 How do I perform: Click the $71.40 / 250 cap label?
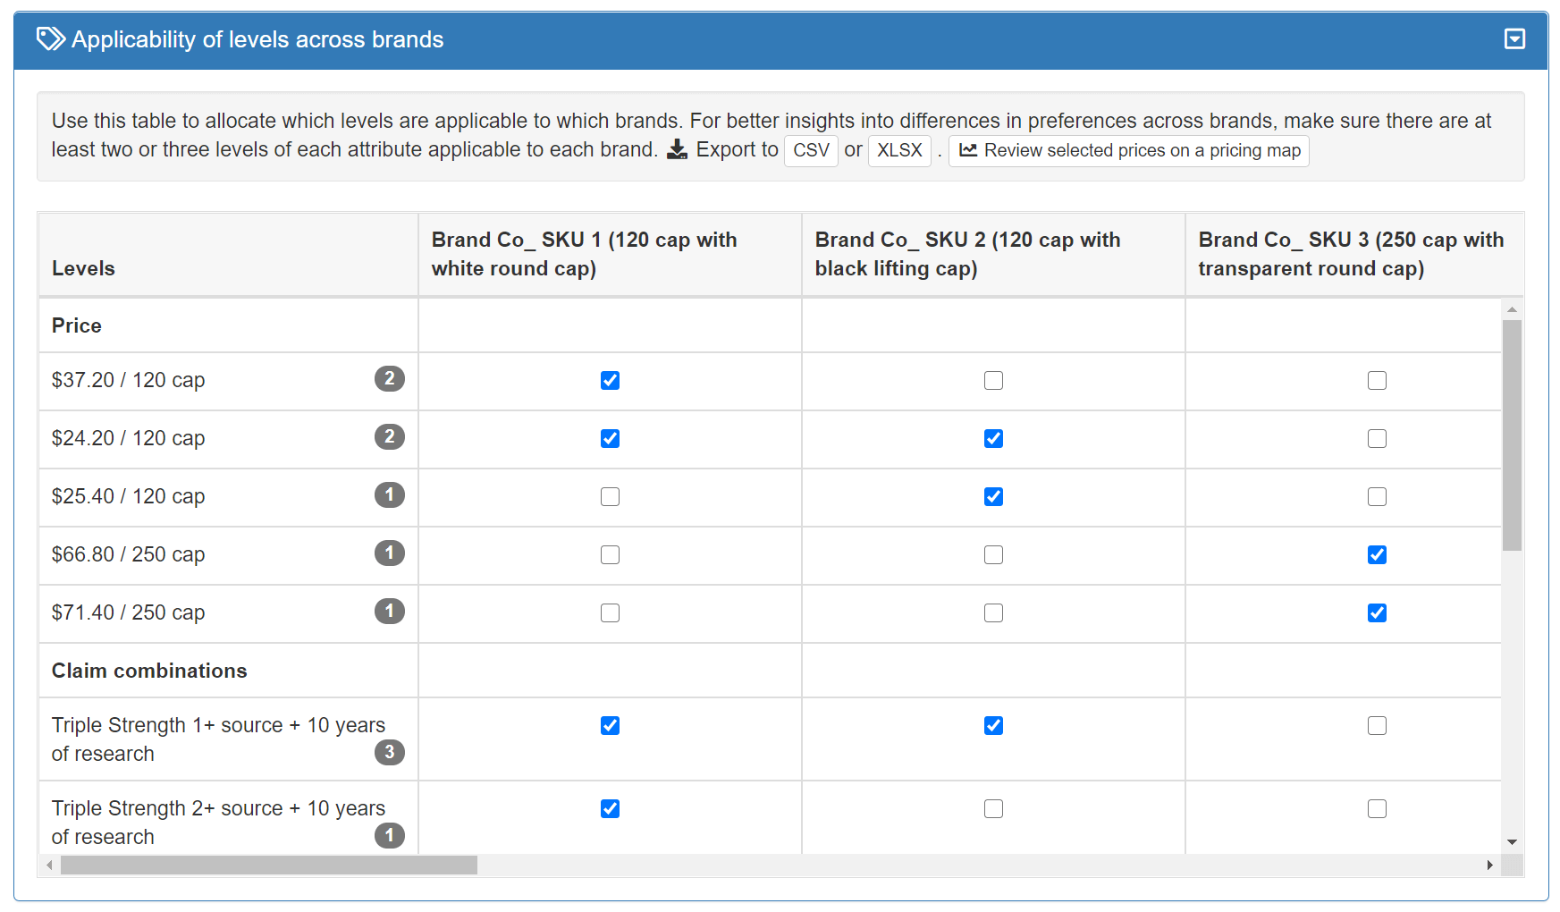pos(128,612)
